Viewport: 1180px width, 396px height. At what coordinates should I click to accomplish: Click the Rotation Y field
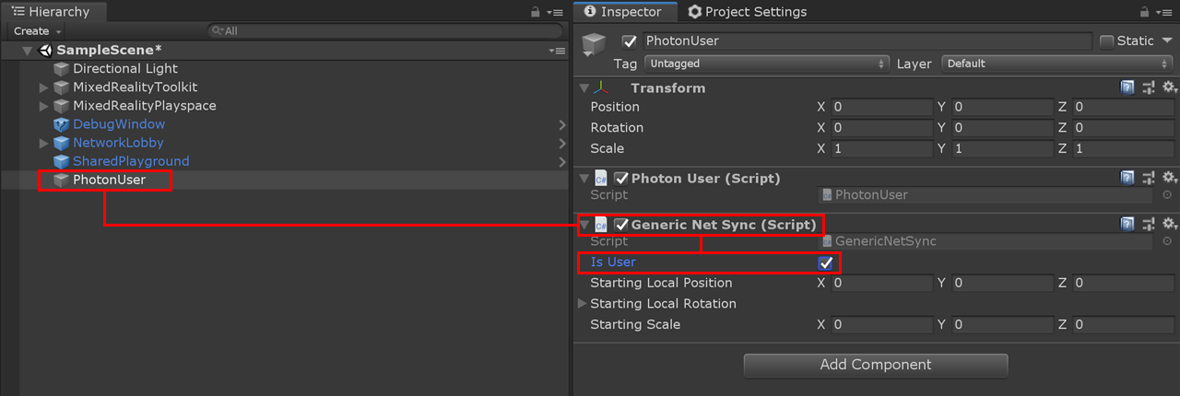pyautogui.click(x=1002, y=128)
